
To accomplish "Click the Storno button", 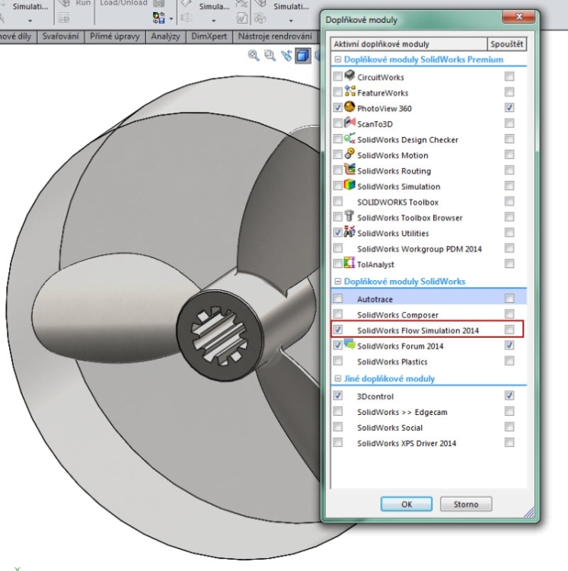I will coord(466,504).
